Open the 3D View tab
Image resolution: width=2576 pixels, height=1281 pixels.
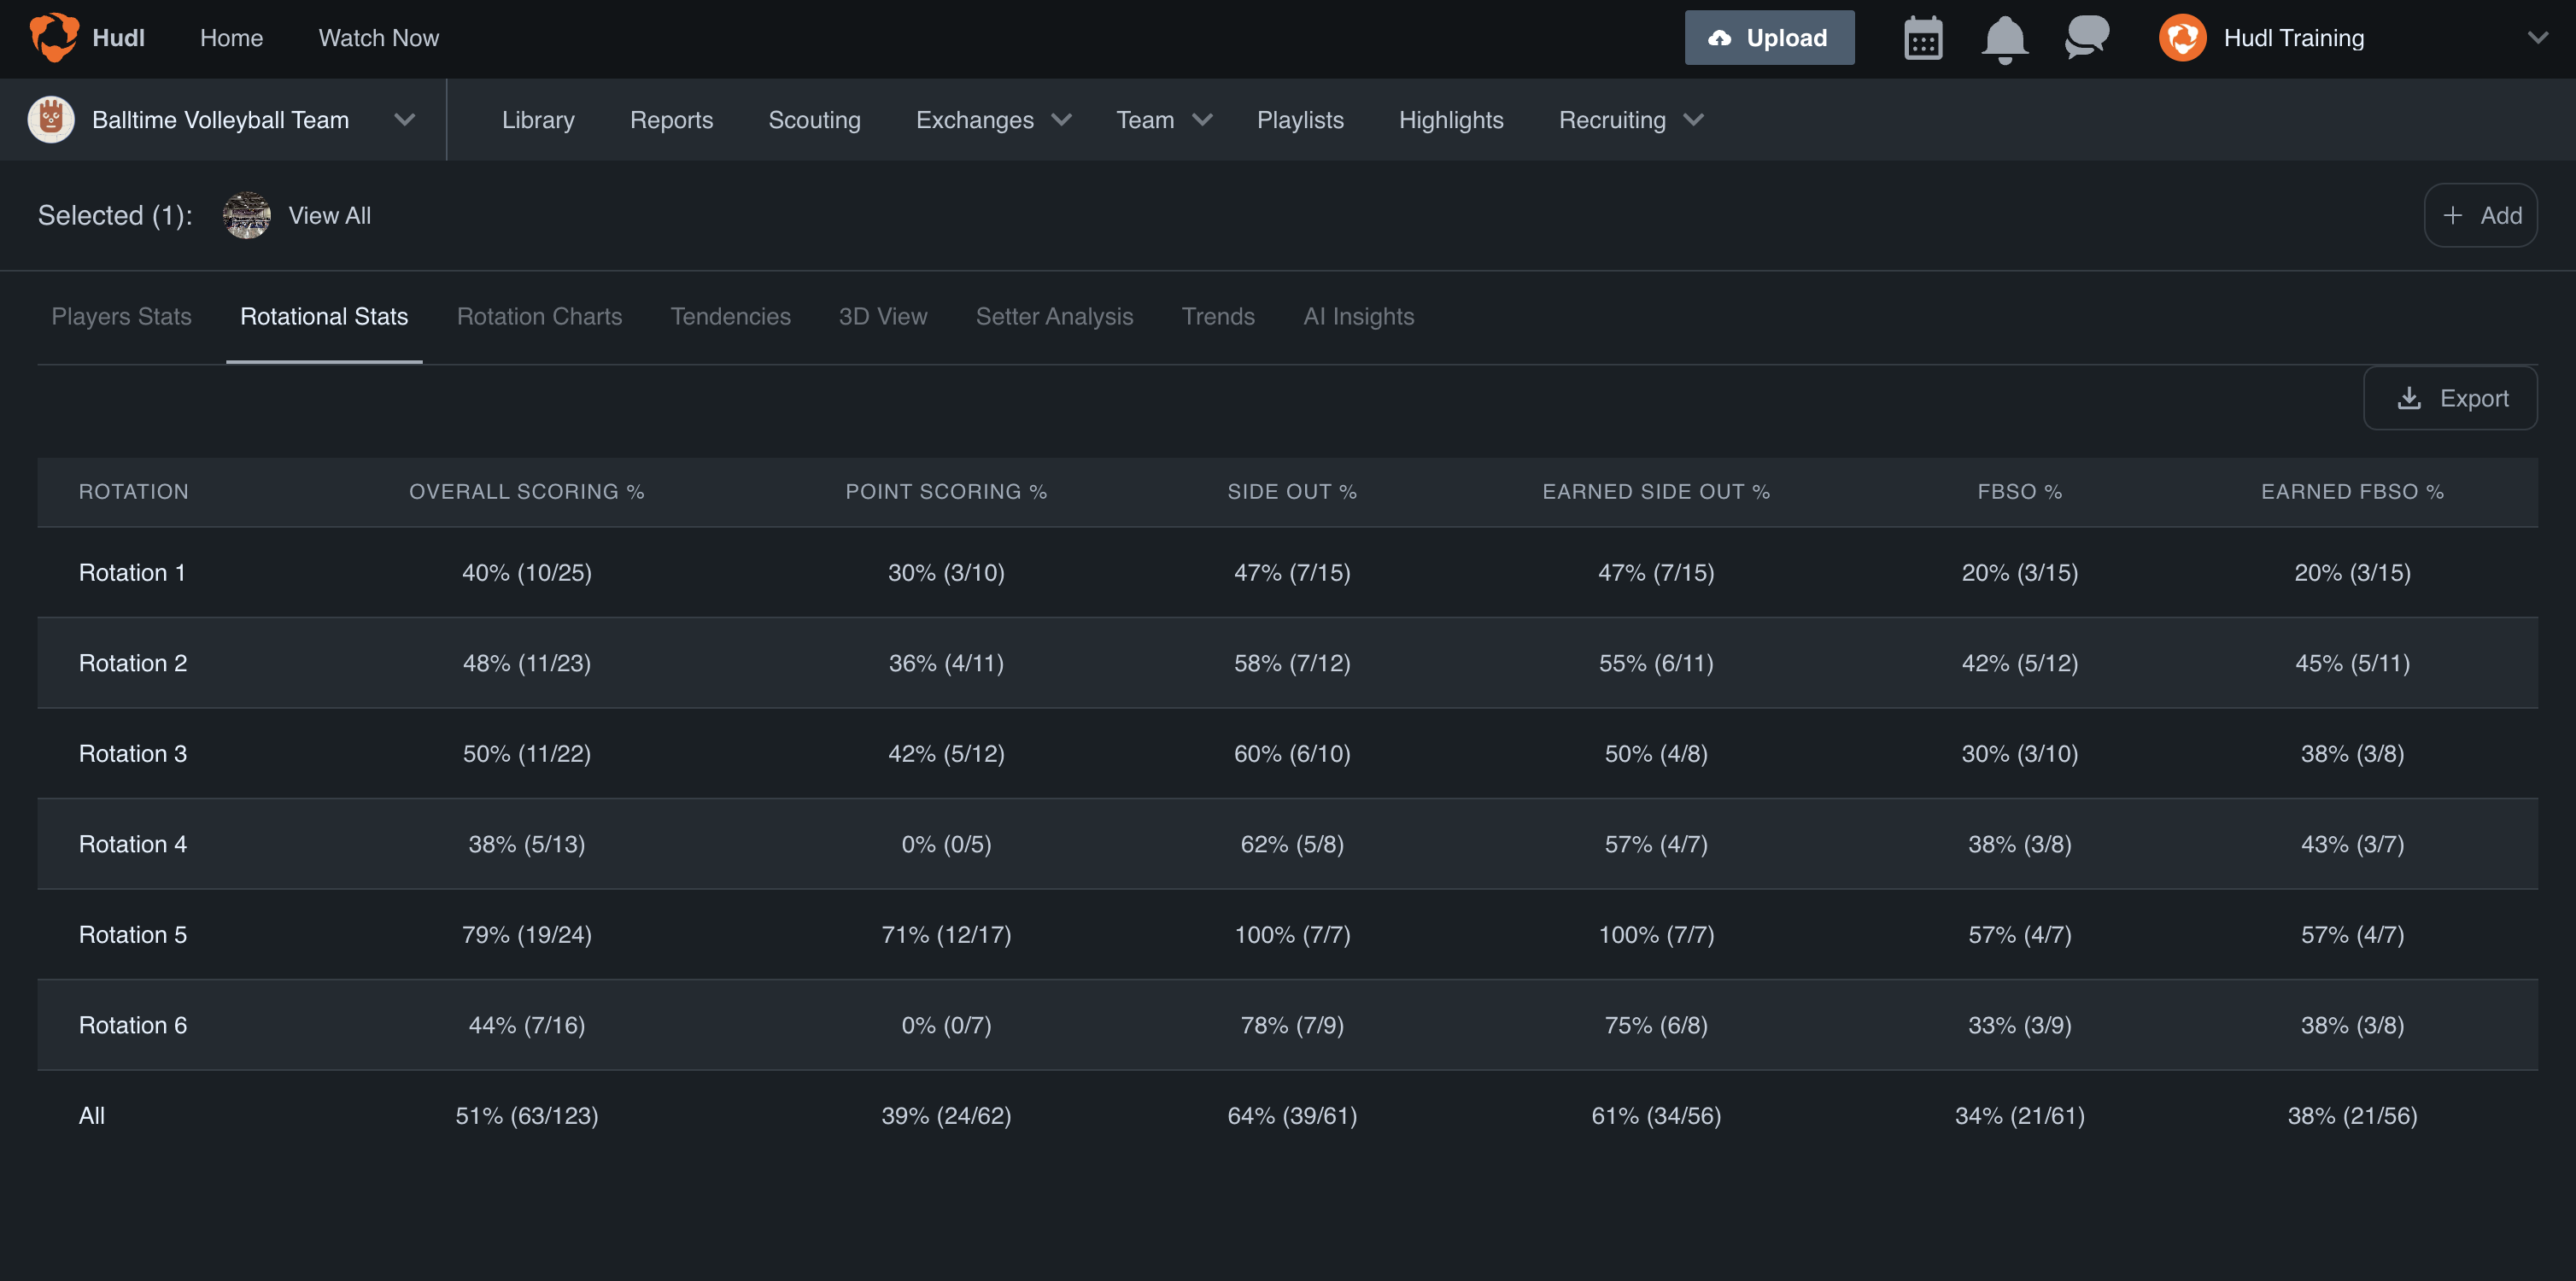pos(883,316)
